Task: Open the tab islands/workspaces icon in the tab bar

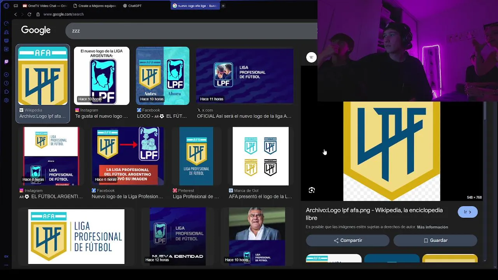Action: 16,6
